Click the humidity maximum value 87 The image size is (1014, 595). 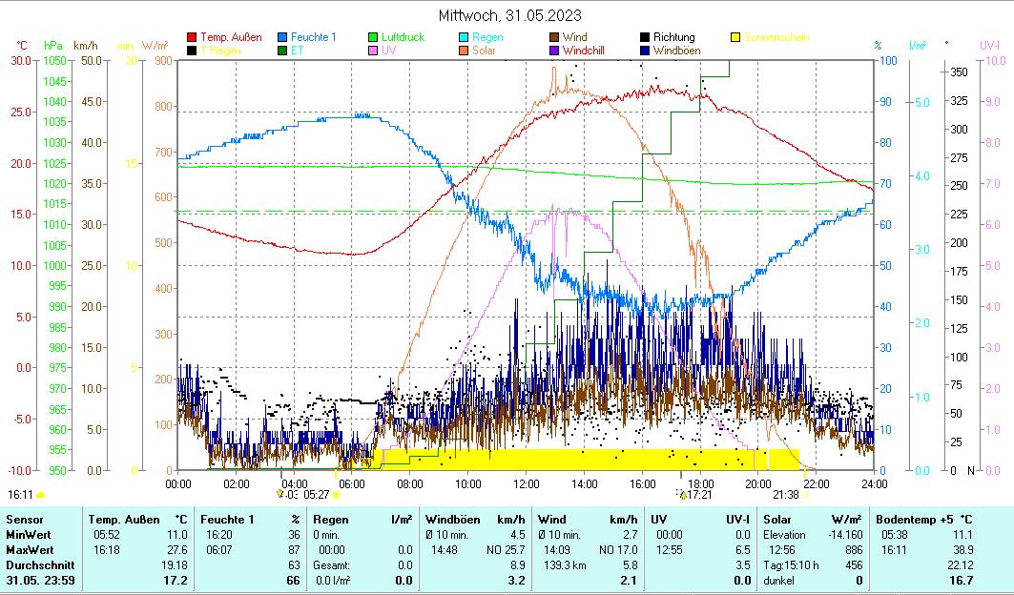[294, 550]
